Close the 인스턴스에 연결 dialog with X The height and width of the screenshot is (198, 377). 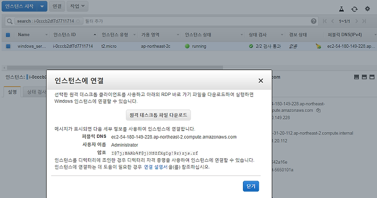pyautogui.click(x=261, y=81)
